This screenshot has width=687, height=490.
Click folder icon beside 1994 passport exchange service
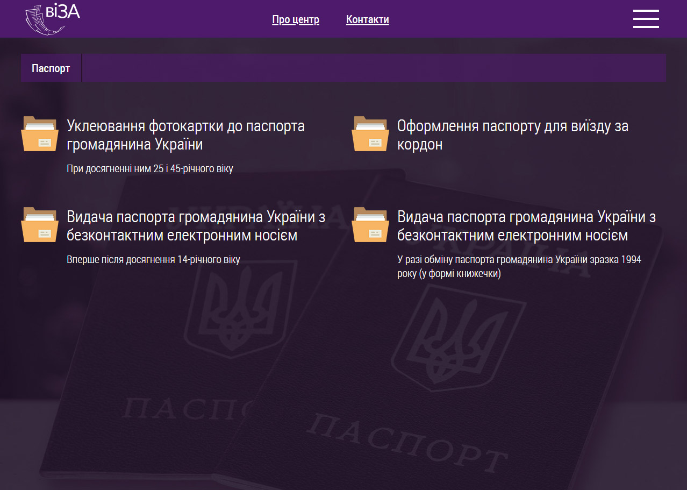point(370,225)
